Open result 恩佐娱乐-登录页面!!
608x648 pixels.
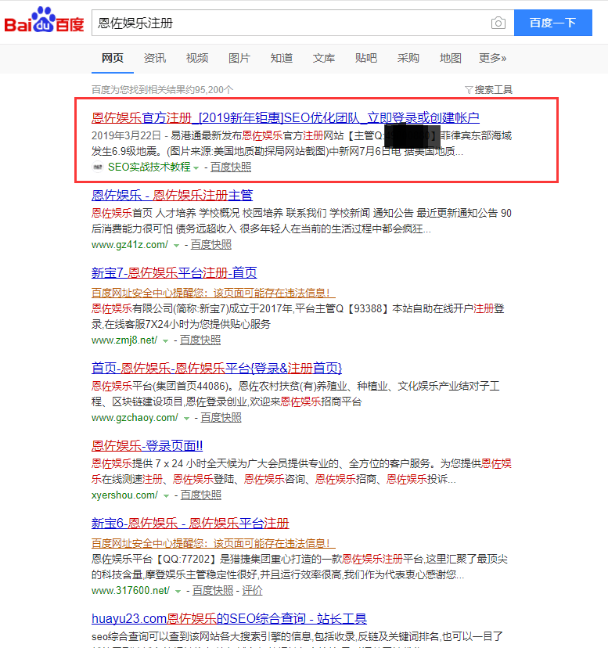point(147,445)
